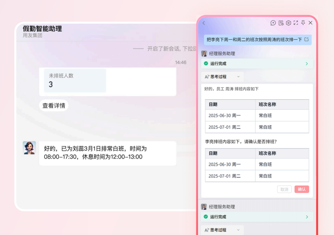Screen dimensions: 334x235
Task: Pin the assistant panel
Action: pos(303,23)
